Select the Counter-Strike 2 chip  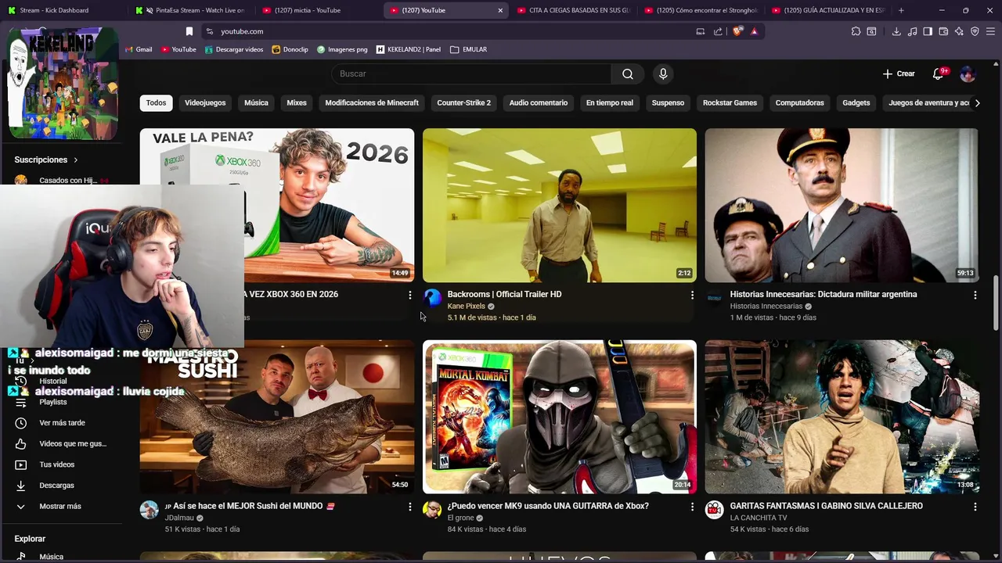(x=464, y=102)
